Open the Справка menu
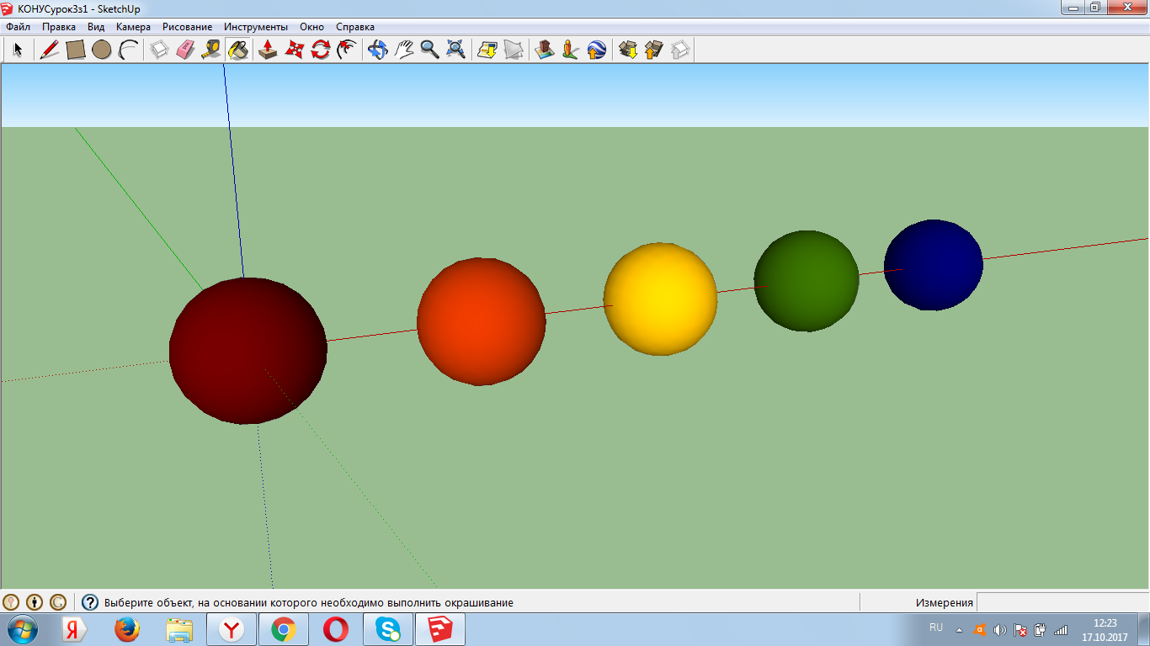Screen dimensions: 1150x646 355,27
